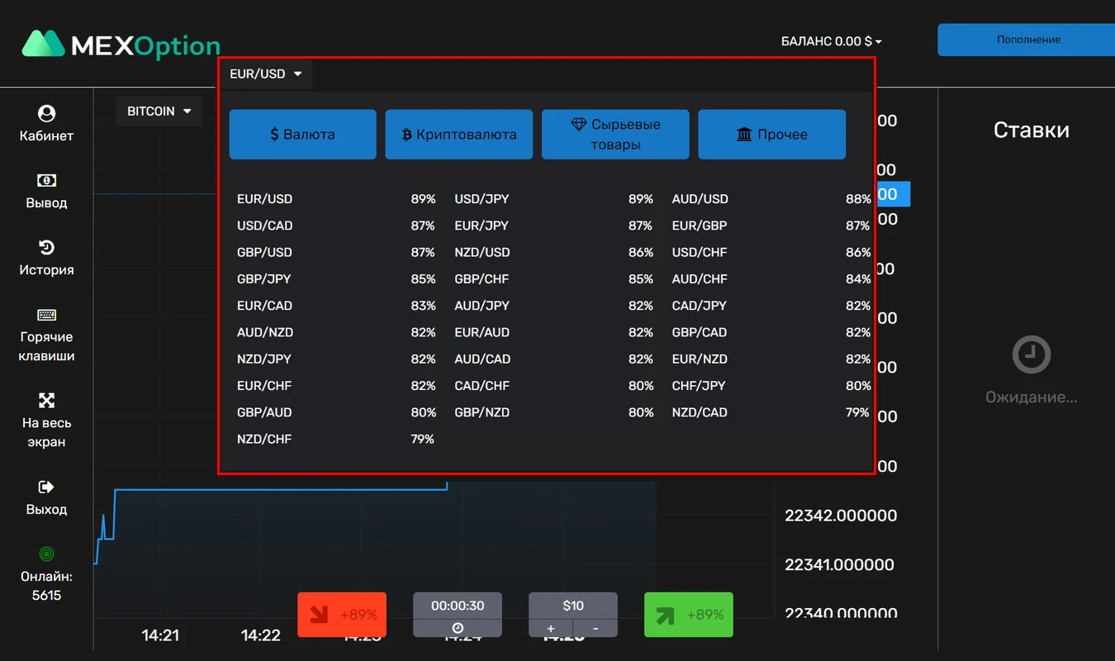
Task: Click the green Онлайн status indicator
Action: click(x=46, y=554)
